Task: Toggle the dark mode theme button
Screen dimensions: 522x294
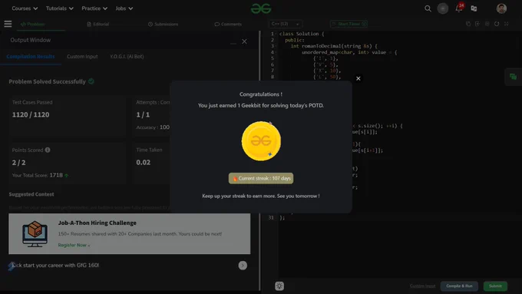Action: (x=443, y=8)
